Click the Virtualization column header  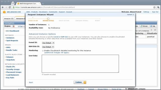(x=151, y=33)
